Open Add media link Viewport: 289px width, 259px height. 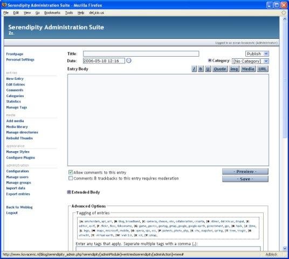pyautogui.click(x=15, y=121)
